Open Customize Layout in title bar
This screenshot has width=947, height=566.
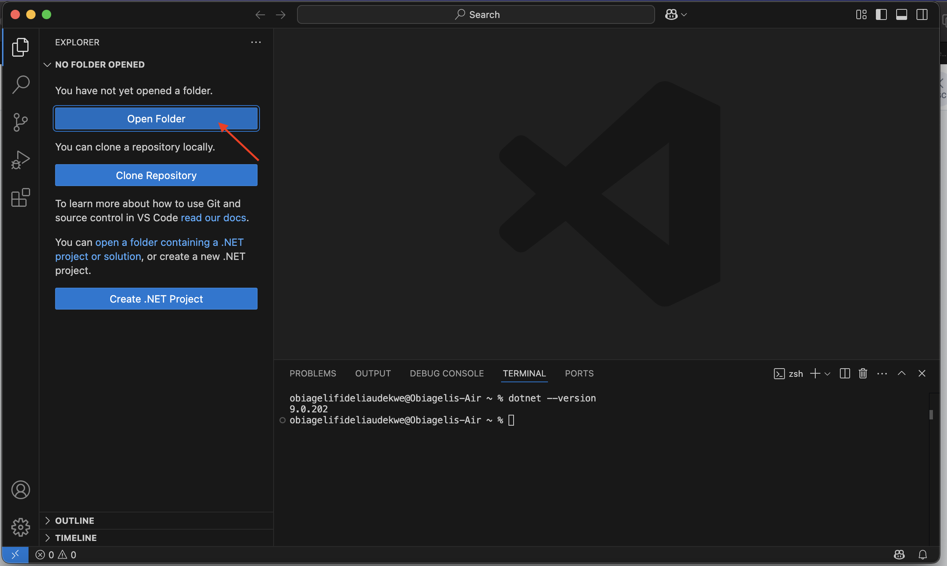(x=861, y=15)
